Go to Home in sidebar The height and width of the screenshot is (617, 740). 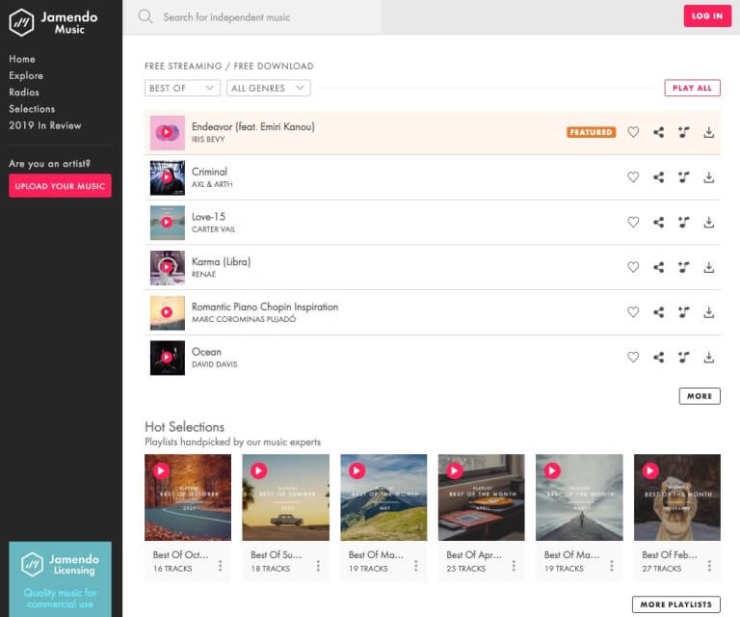pos(22,59)
